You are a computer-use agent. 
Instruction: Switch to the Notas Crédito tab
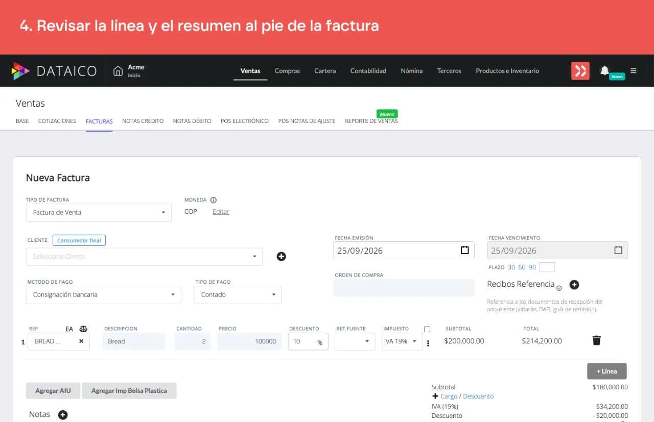[x=143, y=121]
